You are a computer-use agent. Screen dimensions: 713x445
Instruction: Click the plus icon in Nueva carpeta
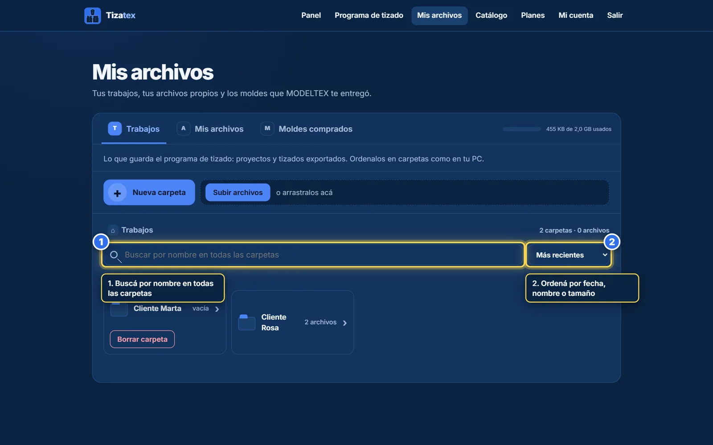pyautogui.click(x=117, y=193)
